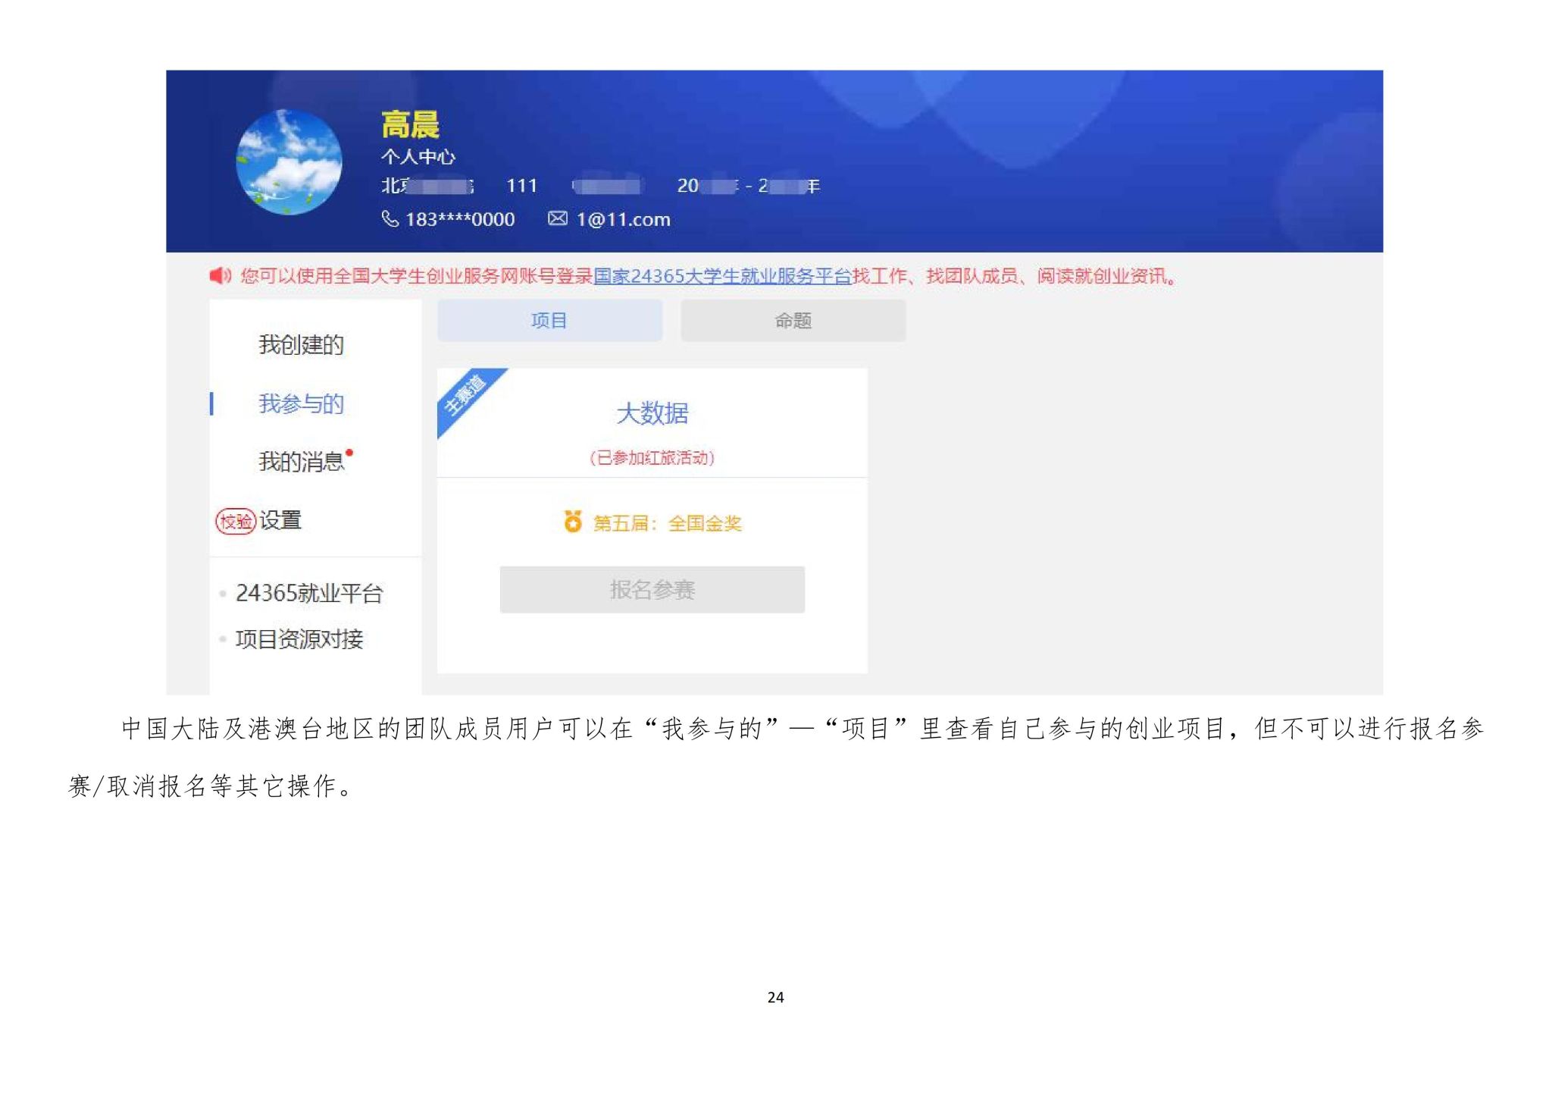Click the red 校验 badge icon
Image resolution: width=1552 pixels, height=1098 pixels.
(x=236, y=521)
